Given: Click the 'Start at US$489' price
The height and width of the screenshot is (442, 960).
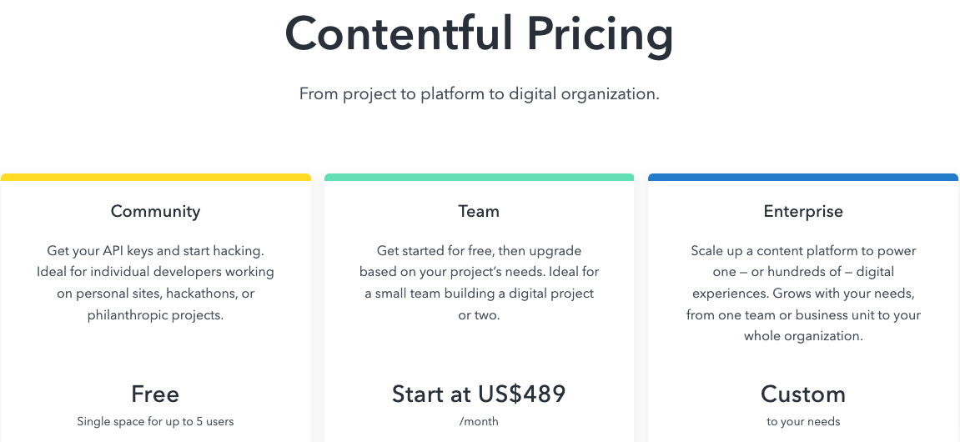Looking at the screenshot, I should (479, 394).
